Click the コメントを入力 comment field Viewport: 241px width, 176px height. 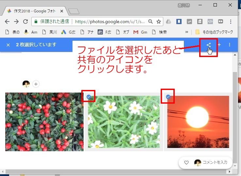click(x=215, y=163)
